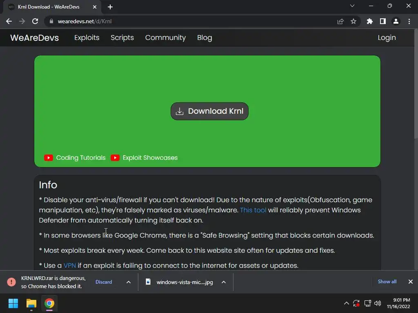Open the Windows Start button
The height and width of the screenshot is (313, 418).
pos(13,303)
